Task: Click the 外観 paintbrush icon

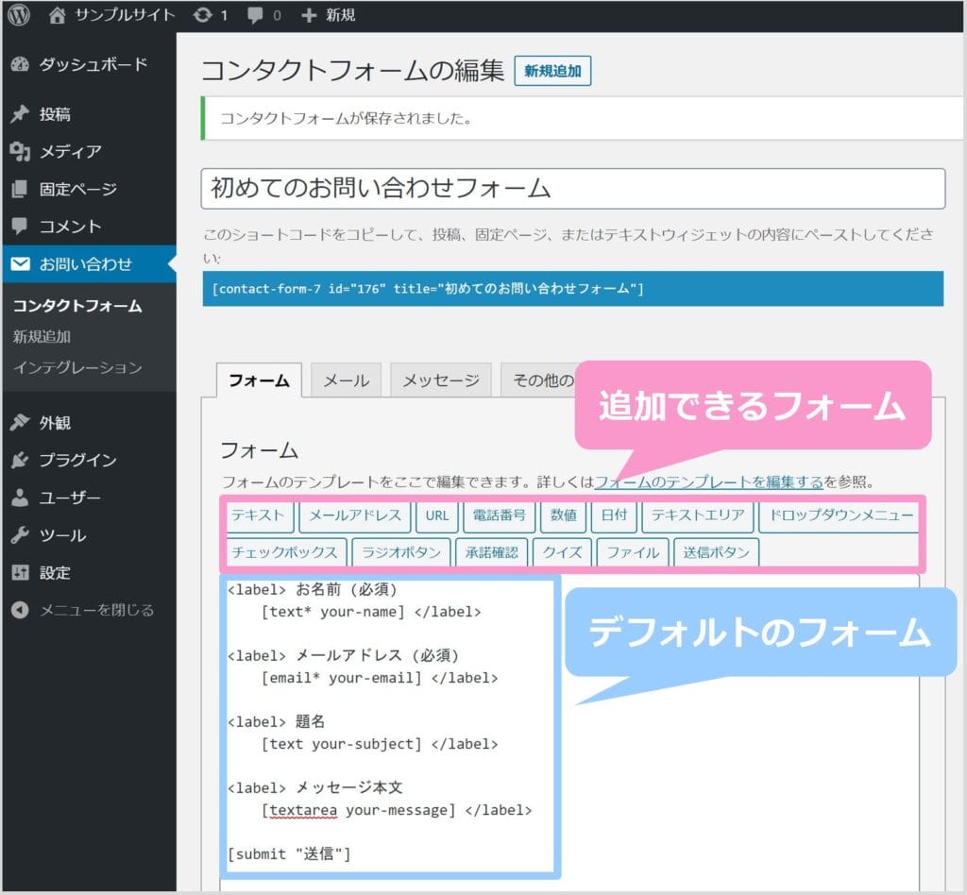Action: click(20, 422)
